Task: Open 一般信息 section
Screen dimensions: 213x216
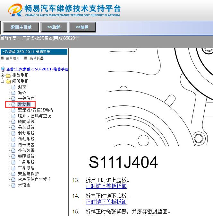Action: 26,98
